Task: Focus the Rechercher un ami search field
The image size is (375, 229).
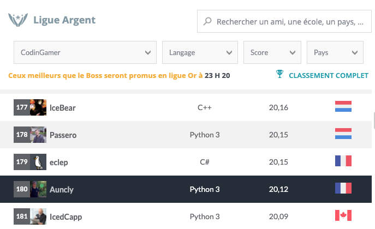Action: click(x=284, y=21)
